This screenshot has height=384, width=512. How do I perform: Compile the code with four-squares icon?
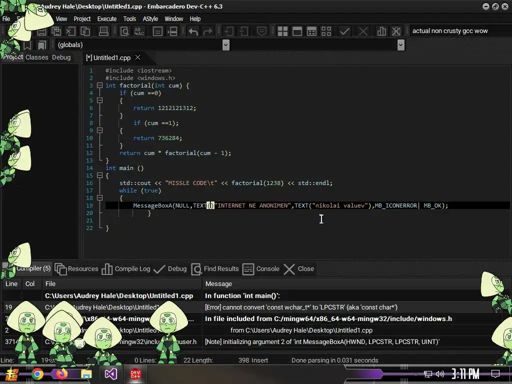(282, 31)
